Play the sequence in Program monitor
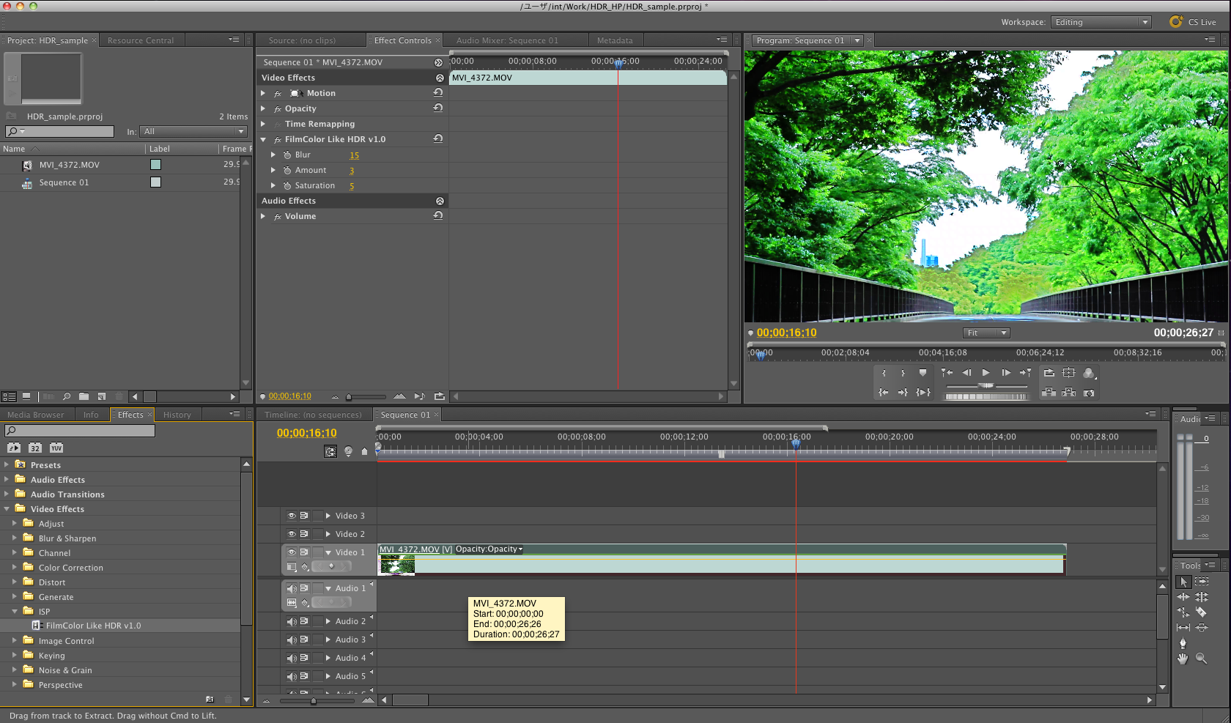This screenshot has width=1231, height=723. click(986, 373)
